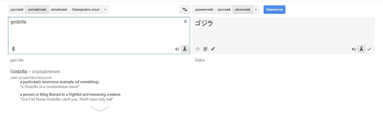Listen to the source text pronunciation
Image resolution: width=383 pixels, height=124 pixels.
(x=177, y=49)
